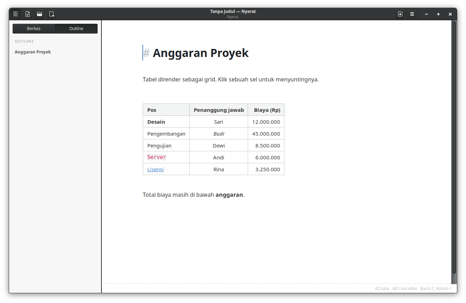Screen dimensions: 466x303
Task: Click the vertical scrollbar of the editor
Action: point(454,147)
